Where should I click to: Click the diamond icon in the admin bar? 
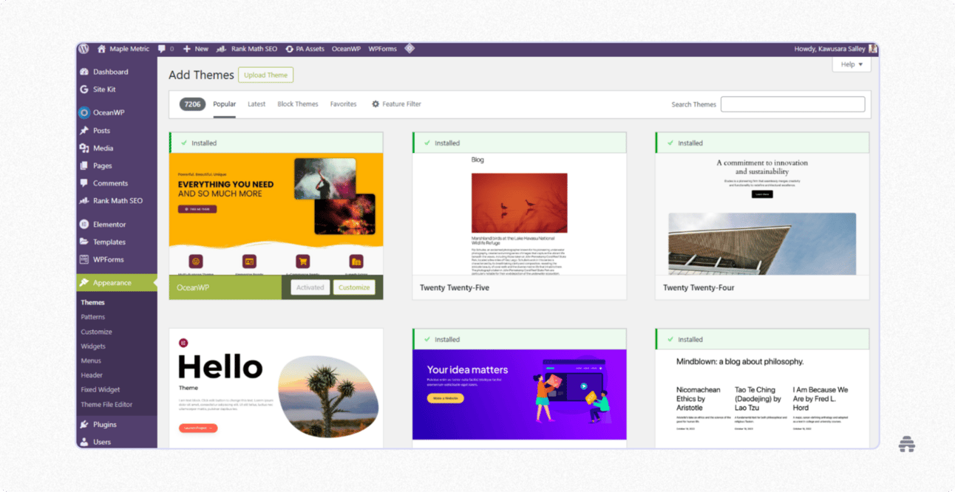[409, 49]
